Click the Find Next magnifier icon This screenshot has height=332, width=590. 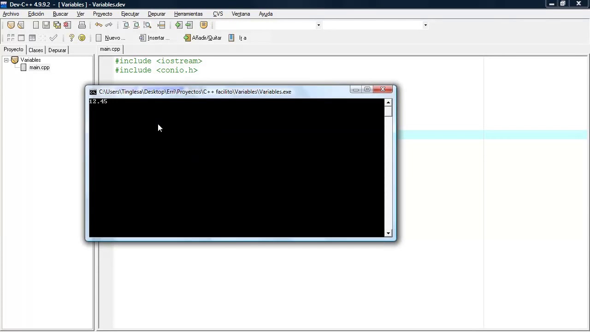[x=147, y=25]
